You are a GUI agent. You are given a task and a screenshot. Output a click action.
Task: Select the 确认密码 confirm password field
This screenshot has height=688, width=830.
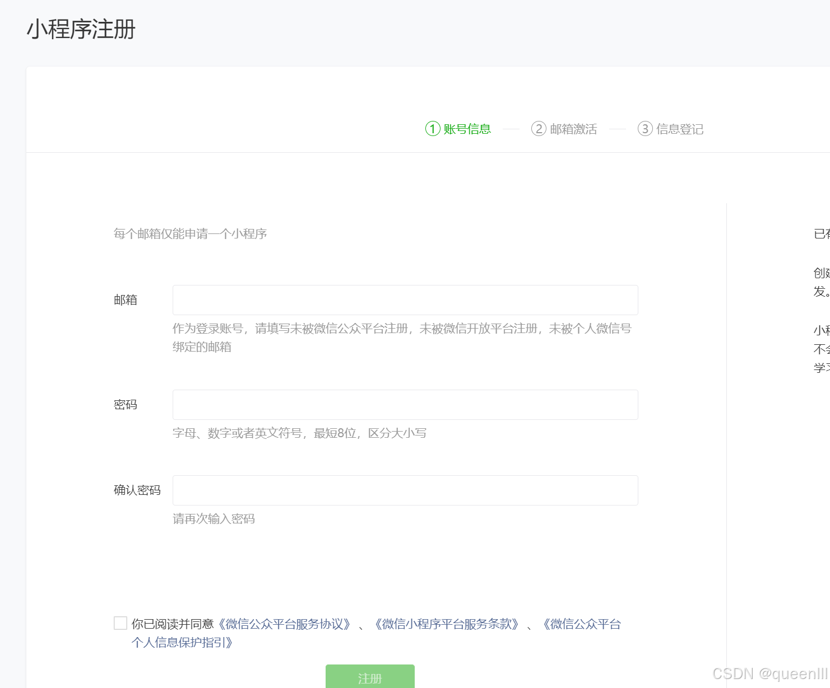[x=405, y=490]
